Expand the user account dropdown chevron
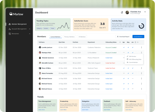The image size is (155, 112). click(145, 12)
